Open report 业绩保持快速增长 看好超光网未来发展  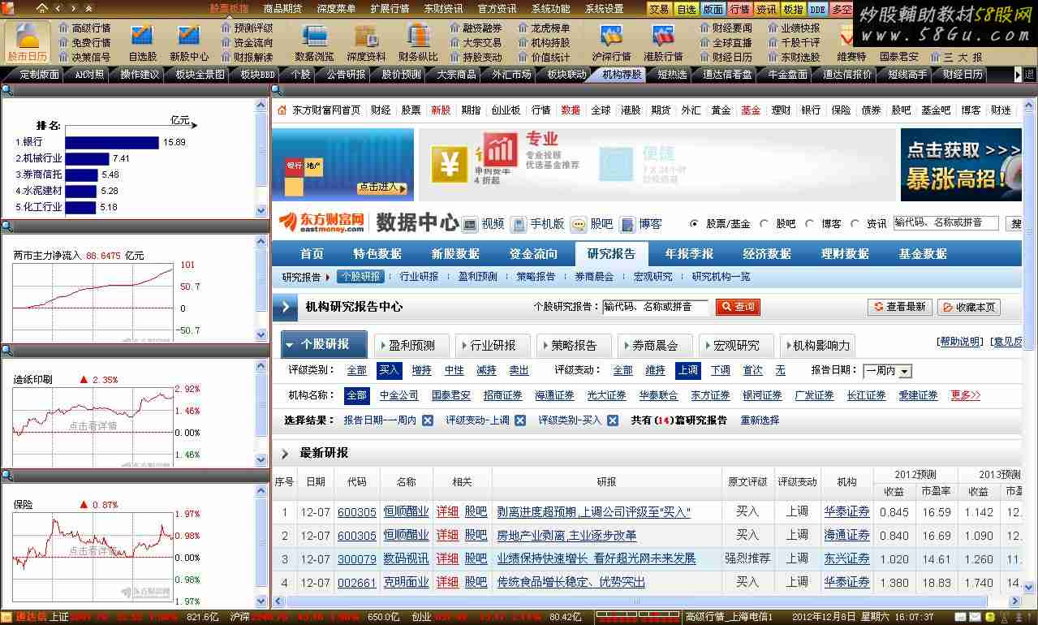pyautogui.click(x=597, y=558)
